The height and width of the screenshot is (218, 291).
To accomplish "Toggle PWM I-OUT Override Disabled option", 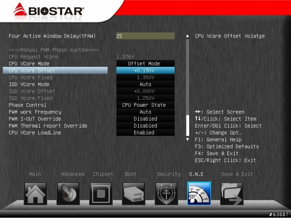I will (x=145, y=119).
